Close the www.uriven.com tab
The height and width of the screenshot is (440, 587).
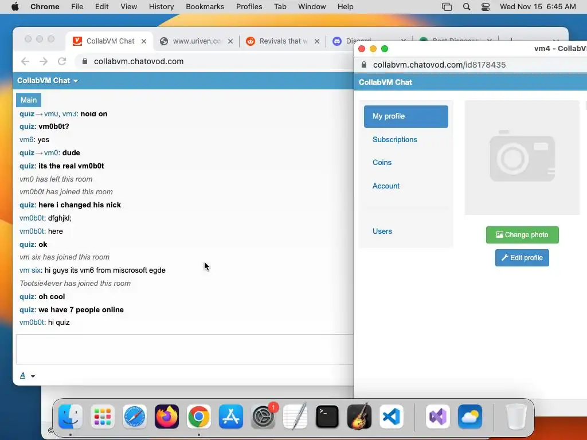click(x=230, y=41)
